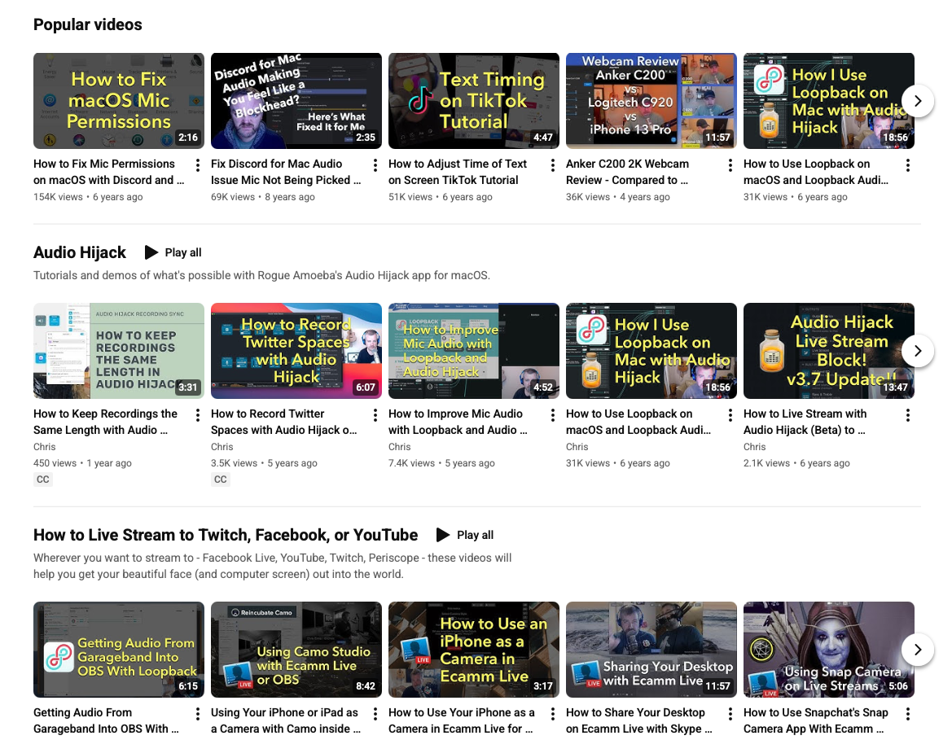Open options menu for Improve Mic Audio video
Screen dimensions: 952x740
[552, 415]
